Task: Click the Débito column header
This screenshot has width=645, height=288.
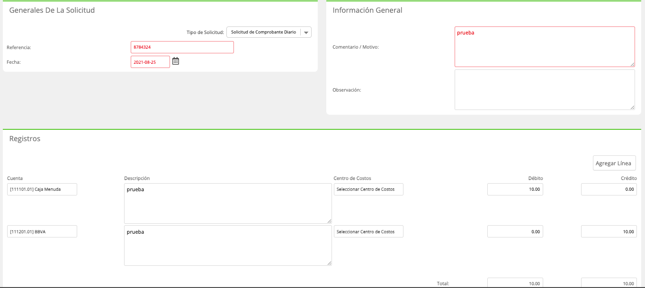Action: click(536, 178)
